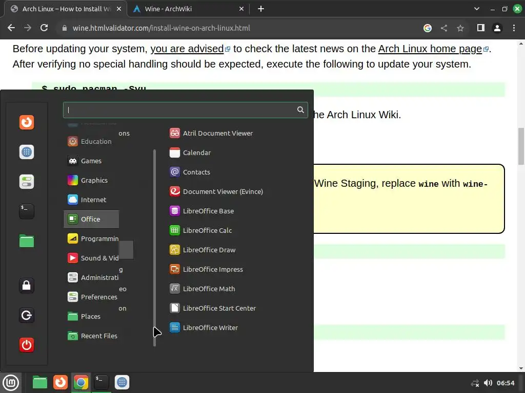
Task: Open the browser profile menu
Action: [497, 28]
